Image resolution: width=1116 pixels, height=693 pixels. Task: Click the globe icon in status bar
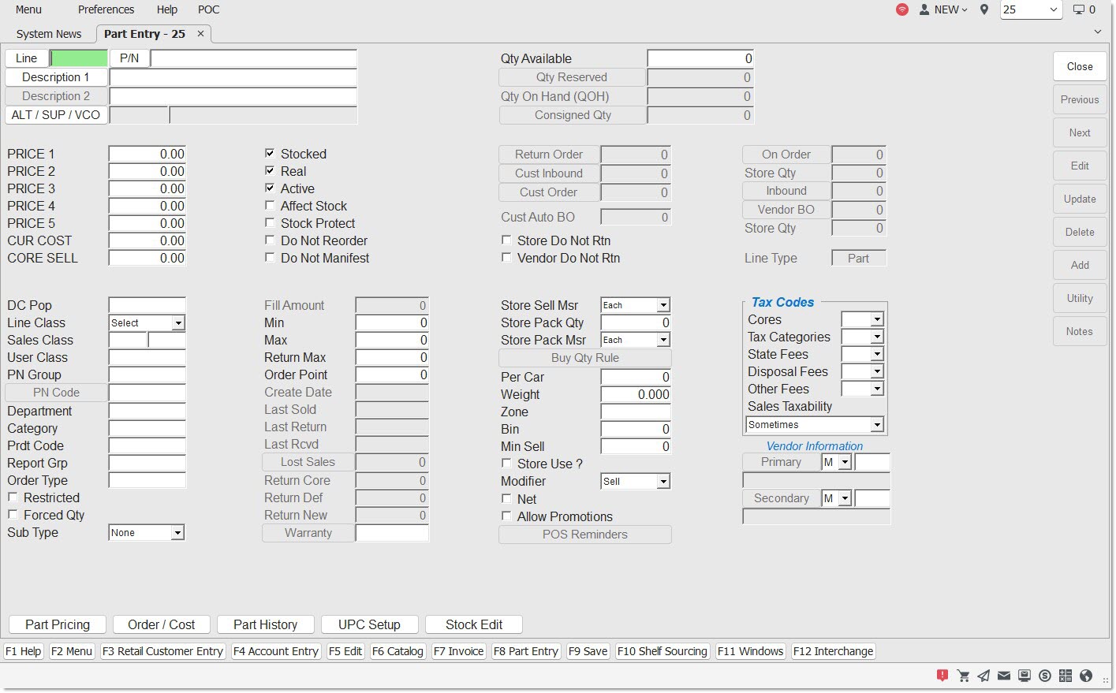[x=1086, y=676]
